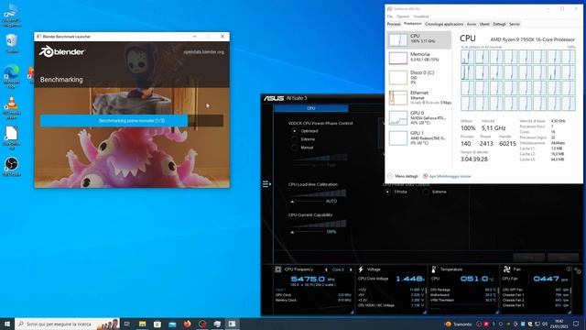
Task: Open VLC media player desktop shortcut
Action: tap(12, 108)
